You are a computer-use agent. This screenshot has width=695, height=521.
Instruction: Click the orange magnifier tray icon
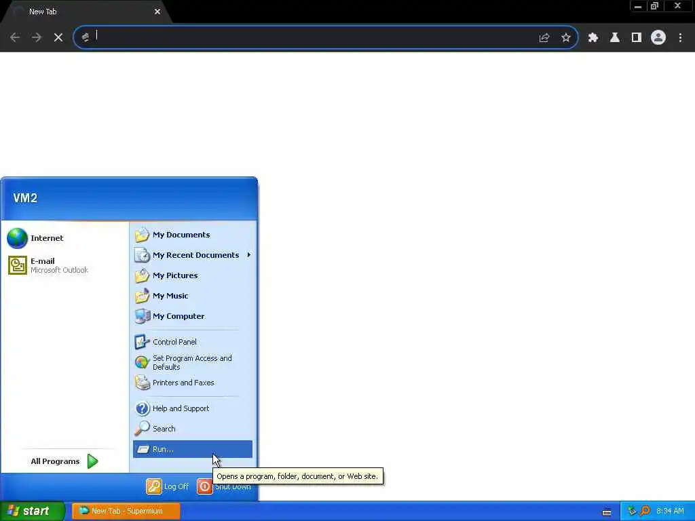coord(645,512)
